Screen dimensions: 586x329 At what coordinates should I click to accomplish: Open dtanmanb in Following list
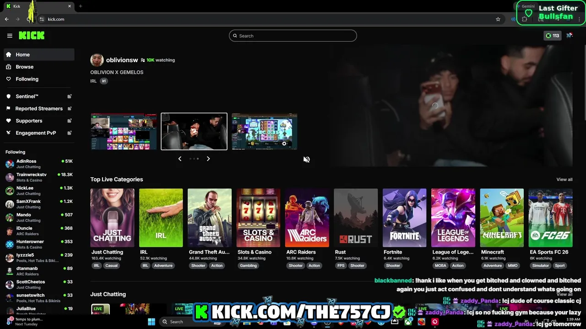pyautogui.click(x=39, y=271)
